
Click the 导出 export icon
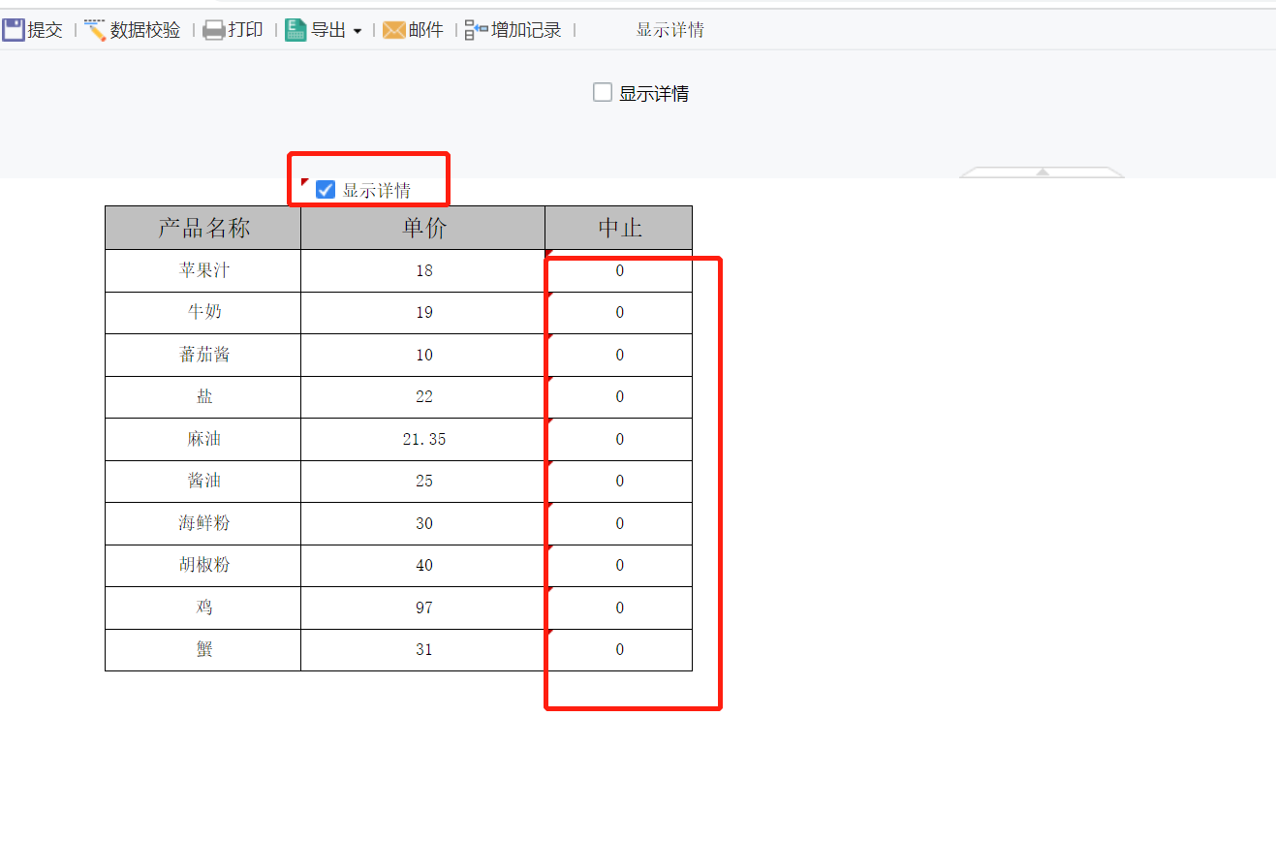point(296,30)
